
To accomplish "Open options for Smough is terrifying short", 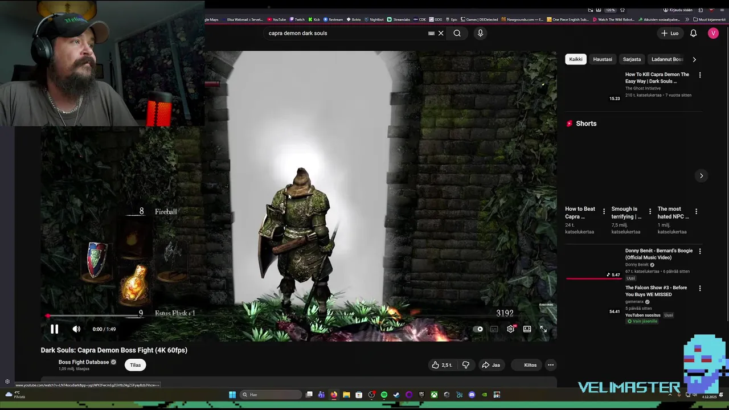I will (x=650, y=212).
